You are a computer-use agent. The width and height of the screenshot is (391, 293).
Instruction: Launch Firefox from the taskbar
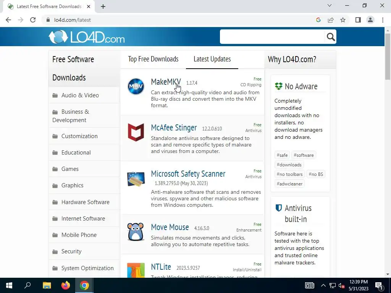coord(66,285)
